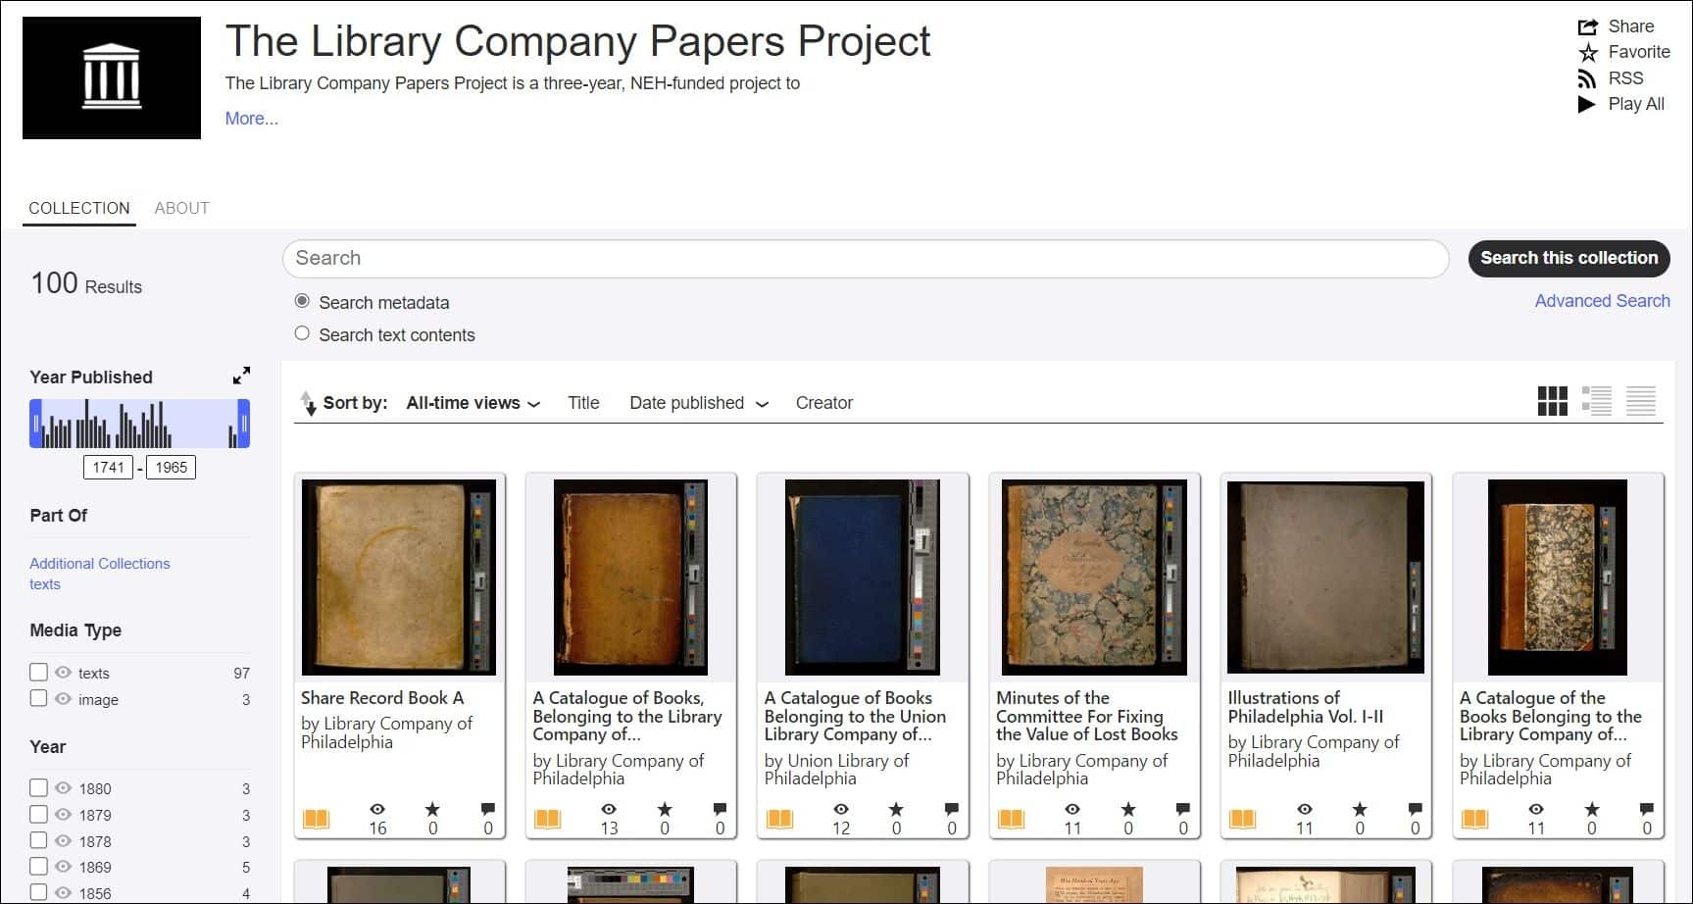Switch to list view layout

point(1597,401)
